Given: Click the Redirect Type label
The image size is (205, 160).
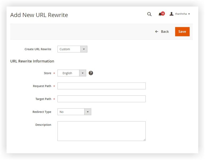Looking at the screenshot, I should pyautogui.click(x=42, y=112).
